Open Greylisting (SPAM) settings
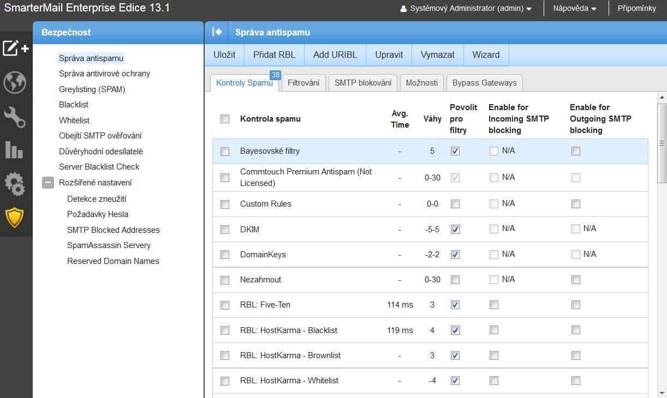This screenshot has height=398, width=667. point(92,89)
